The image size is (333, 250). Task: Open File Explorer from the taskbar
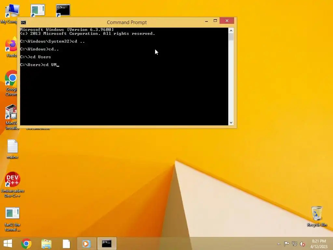[46, 243]
